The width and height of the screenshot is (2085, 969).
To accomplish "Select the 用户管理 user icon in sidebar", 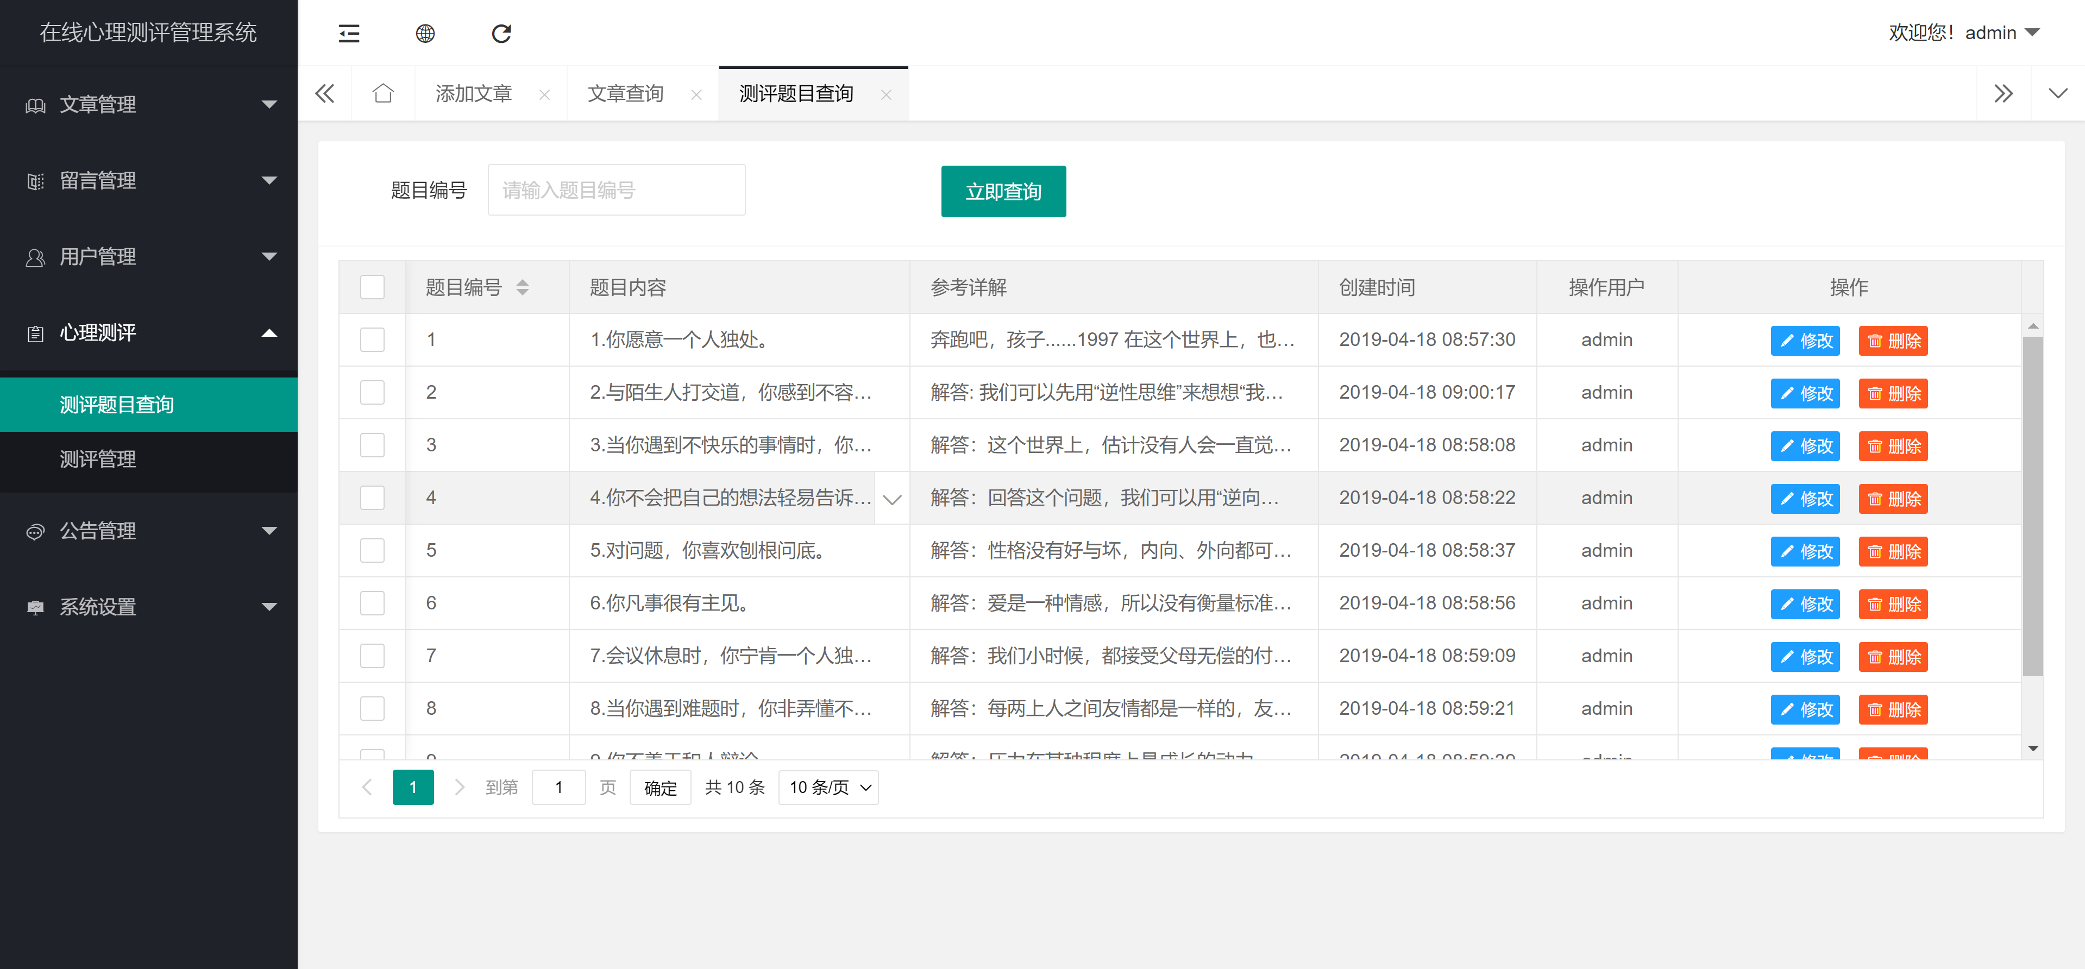I will point(35,256).
